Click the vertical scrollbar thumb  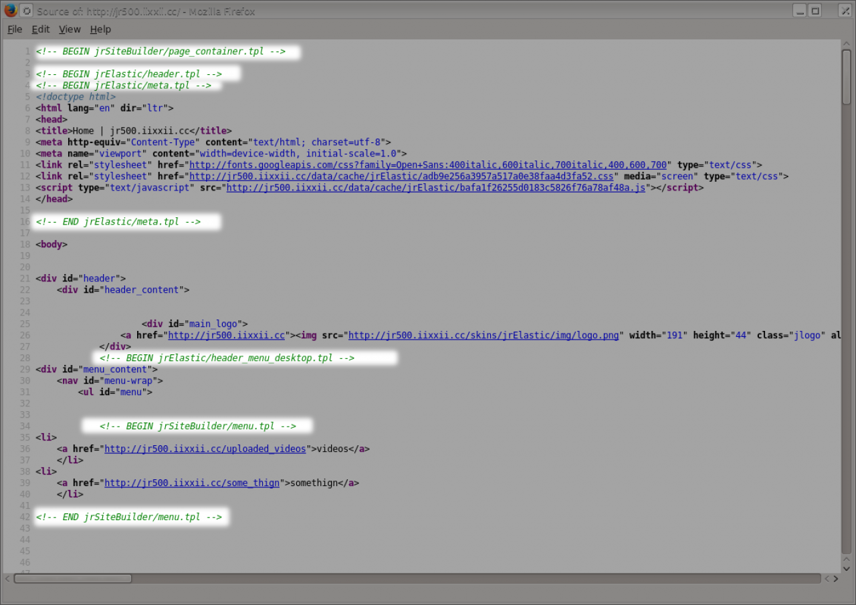[847, 77]
